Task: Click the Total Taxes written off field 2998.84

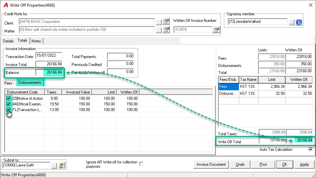Action: [300, 132]
